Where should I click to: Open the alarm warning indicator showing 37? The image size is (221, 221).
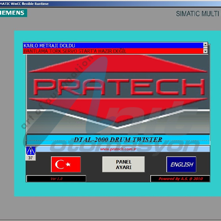[30, 153]
